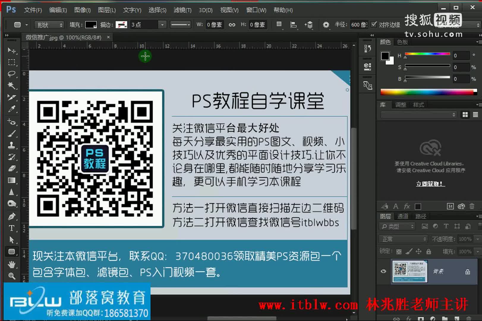Toggle lock transparent pixels
Screen dimensions: 482x321
tap(399, 252)
